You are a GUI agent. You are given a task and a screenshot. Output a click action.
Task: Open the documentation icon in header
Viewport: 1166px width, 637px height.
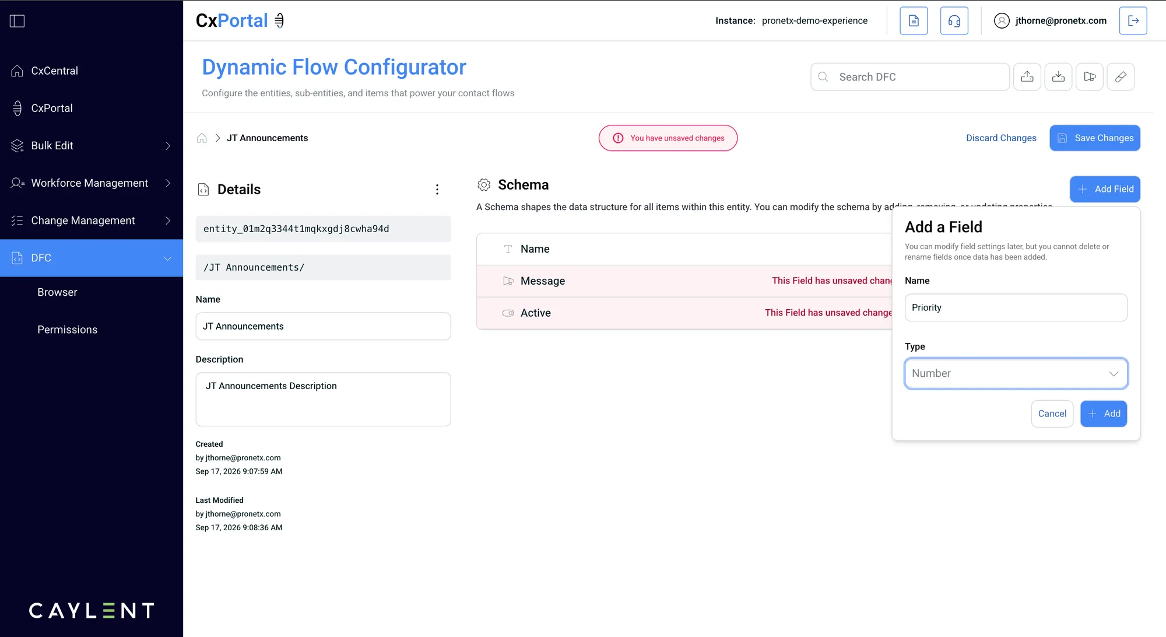914,21
